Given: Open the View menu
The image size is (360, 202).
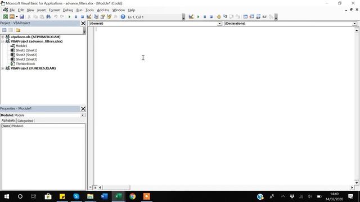Looking at the screenshot, I should 30,10.
